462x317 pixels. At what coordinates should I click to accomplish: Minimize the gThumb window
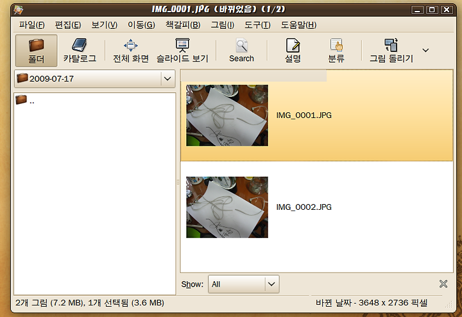[417, 10]
